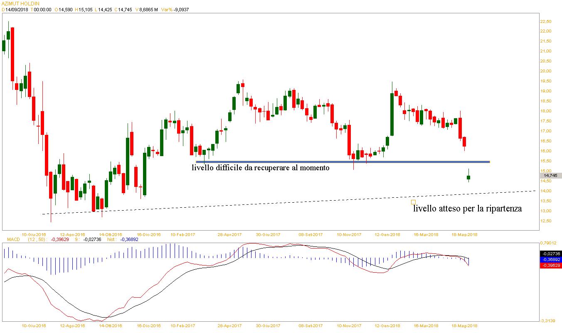Select the last green candle below resistance
The image size is (562, 333).
tap(468, 178)
